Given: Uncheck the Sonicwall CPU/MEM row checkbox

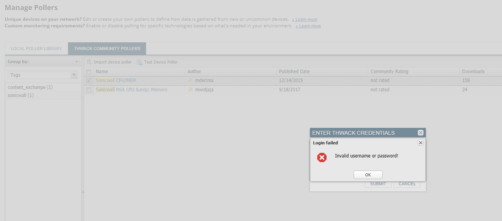Looking at the screenshot, I should pyautogui.click(x=89, y=81).
